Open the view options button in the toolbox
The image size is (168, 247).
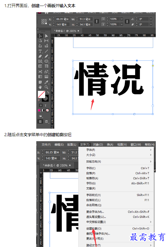point(41,116)
